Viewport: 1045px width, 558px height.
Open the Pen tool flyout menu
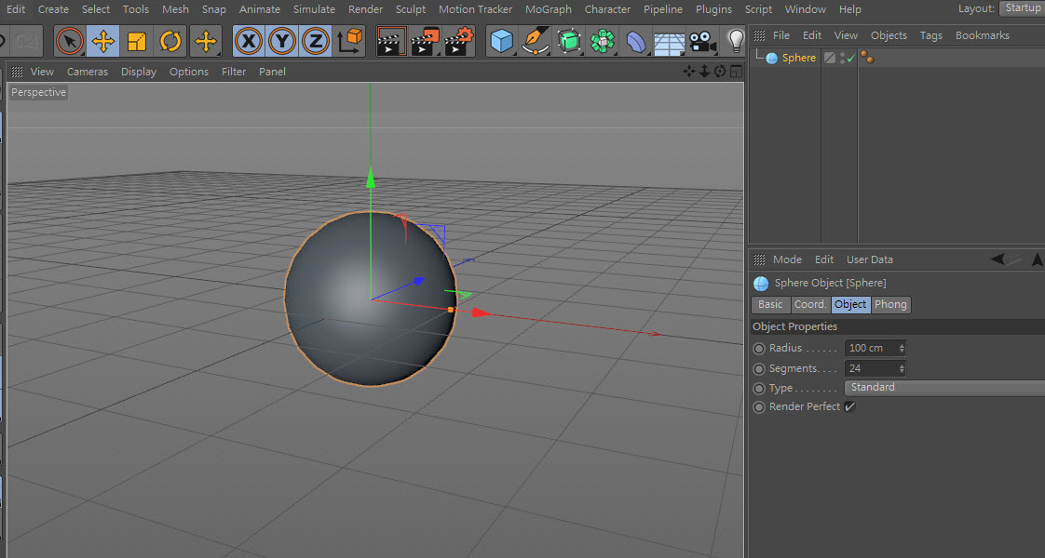pyautogui.click(x=535, y=41)
